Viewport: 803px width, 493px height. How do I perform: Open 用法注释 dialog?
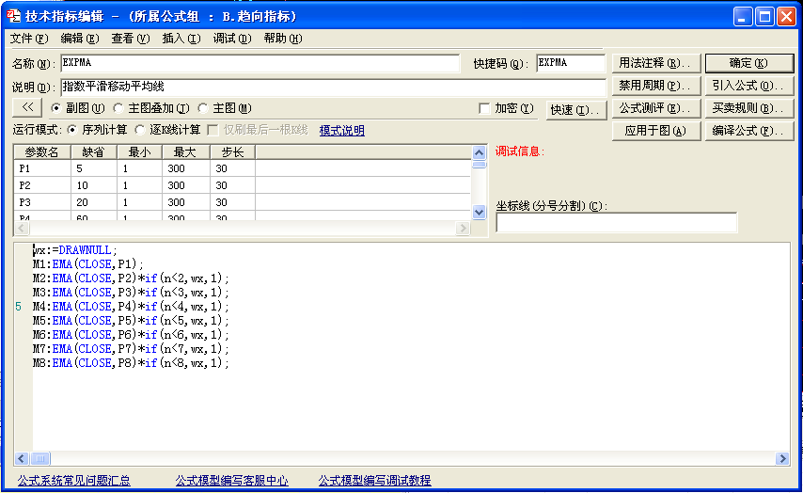pos(655,63)
